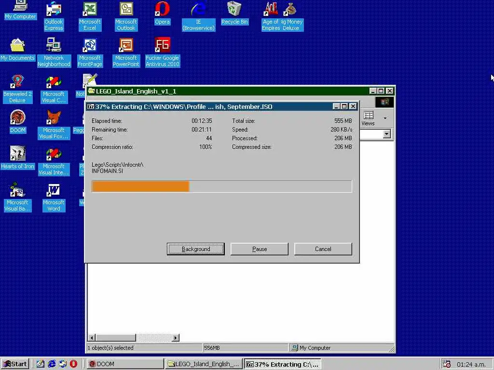The height and width of the screenshot is (370, 494).
Task: Open the Start menu
Action: (15, 364)
